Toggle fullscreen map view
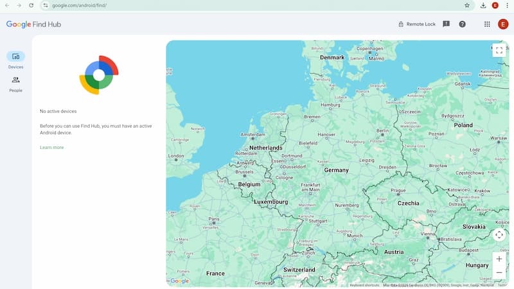 [499, 51]
